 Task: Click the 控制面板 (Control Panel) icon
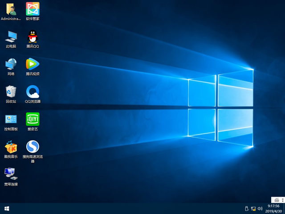pos(11,119)
